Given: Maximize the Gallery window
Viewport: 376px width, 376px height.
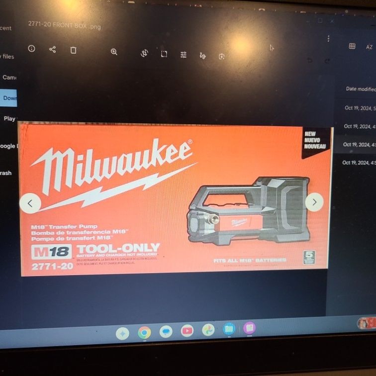Looking at the screenshot, I should [320, 21].
